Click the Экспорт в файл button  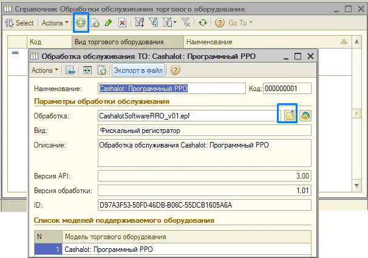tap(138, 70)
